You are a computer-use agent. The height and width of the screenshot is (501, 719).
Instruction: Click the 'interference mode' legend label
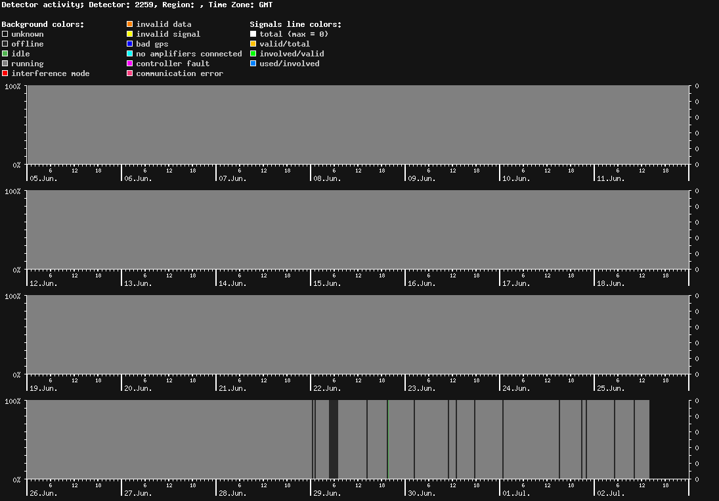click(x=51, y=73)
